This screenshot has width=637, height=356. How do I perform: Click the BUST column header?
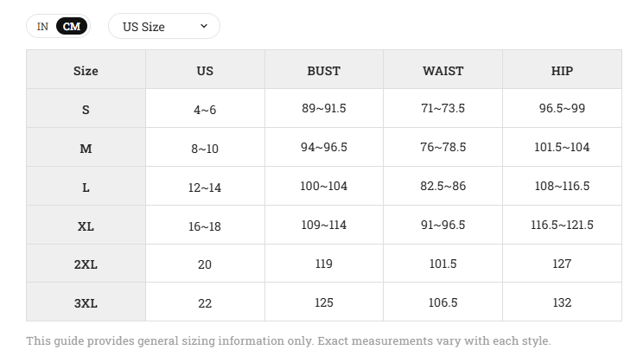coord(324,71)
